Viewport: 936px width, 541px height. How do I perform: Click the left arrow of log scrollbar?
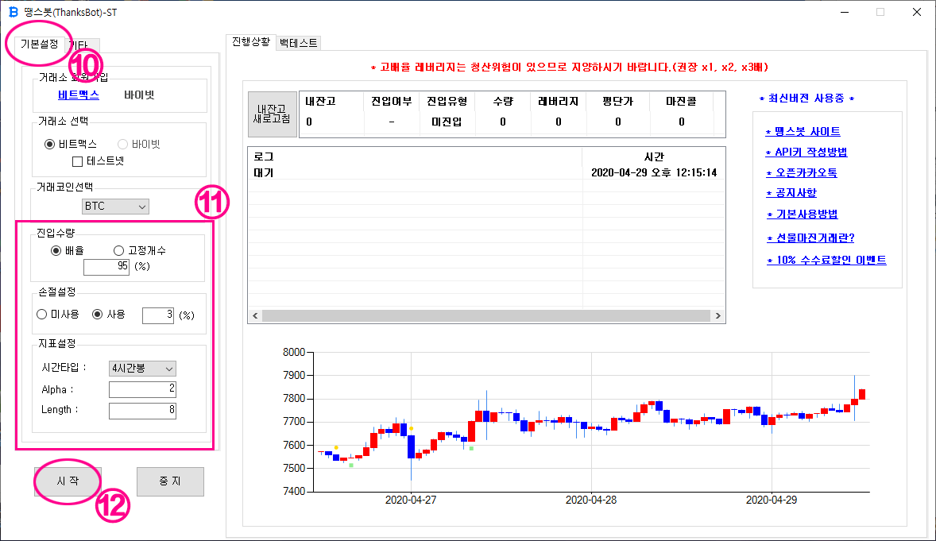click(x=255, y=315)
